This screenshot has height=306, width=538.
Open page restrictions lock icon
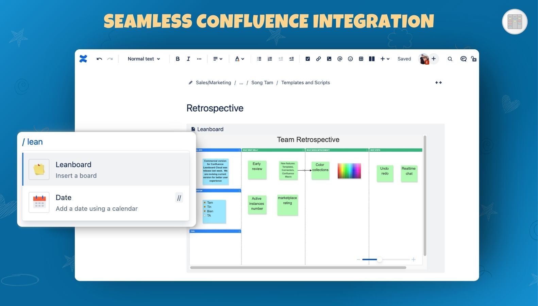coord(474,59)
